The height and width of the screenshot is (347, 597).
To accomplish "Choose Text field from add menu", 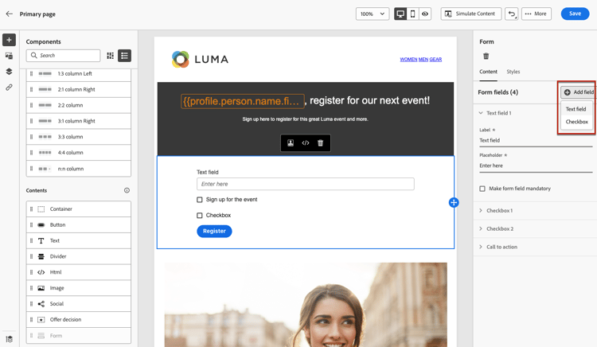I will tap(576, 109).
